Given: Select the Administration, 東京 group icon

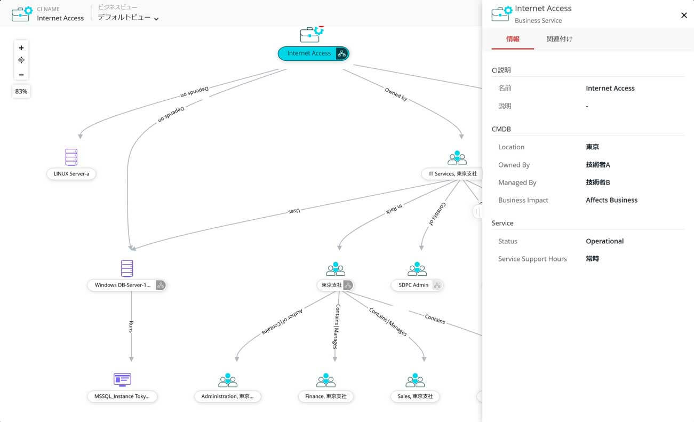Looking at the screenshot, I should point(228,380).
